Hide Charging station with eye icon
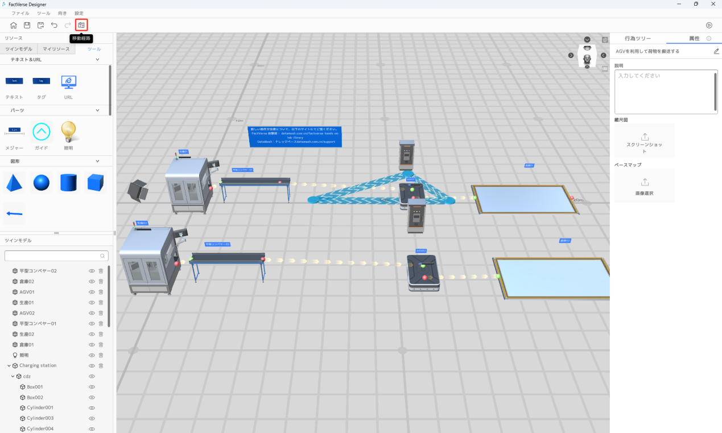This screenshot has height=433, width=722. click(x=92, y=366)
